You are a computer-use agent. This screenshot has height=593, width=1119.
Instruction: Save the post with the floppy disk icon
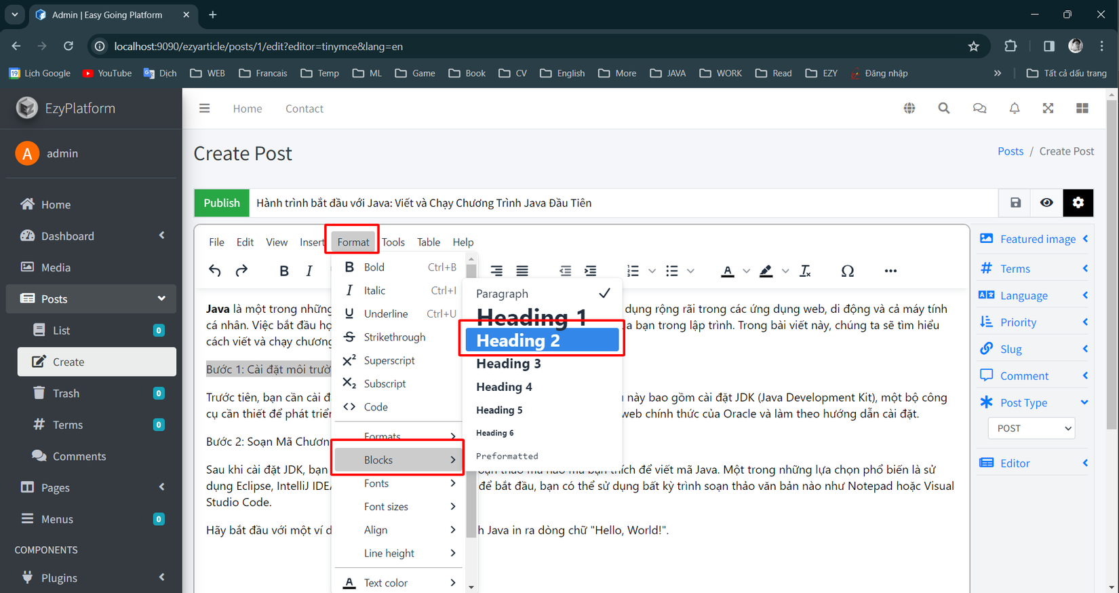(x=1015, y=203)
